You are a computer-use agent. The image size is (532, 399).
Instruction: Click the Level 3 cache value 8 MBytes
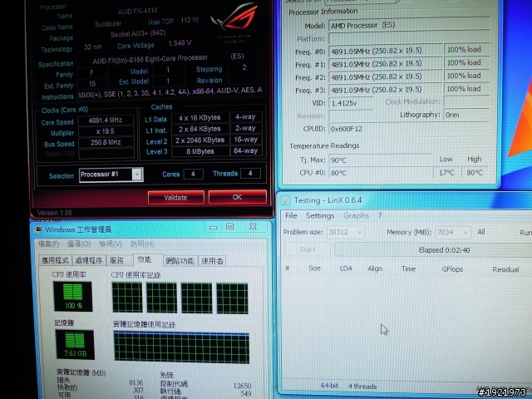[200, 151]
